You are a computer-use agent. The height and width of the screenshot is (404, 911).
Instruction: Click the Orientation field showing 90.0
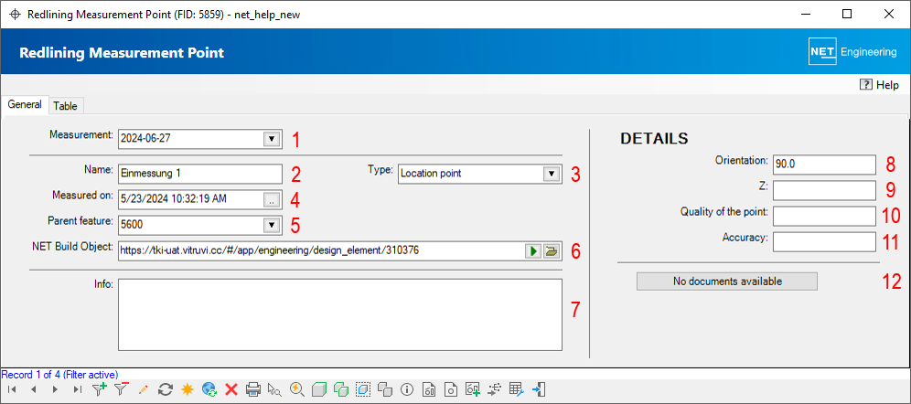[824, 165]
